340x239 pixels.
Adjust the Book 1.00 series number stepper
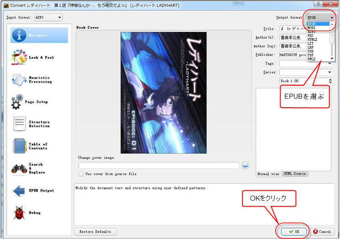coord(330,81)
